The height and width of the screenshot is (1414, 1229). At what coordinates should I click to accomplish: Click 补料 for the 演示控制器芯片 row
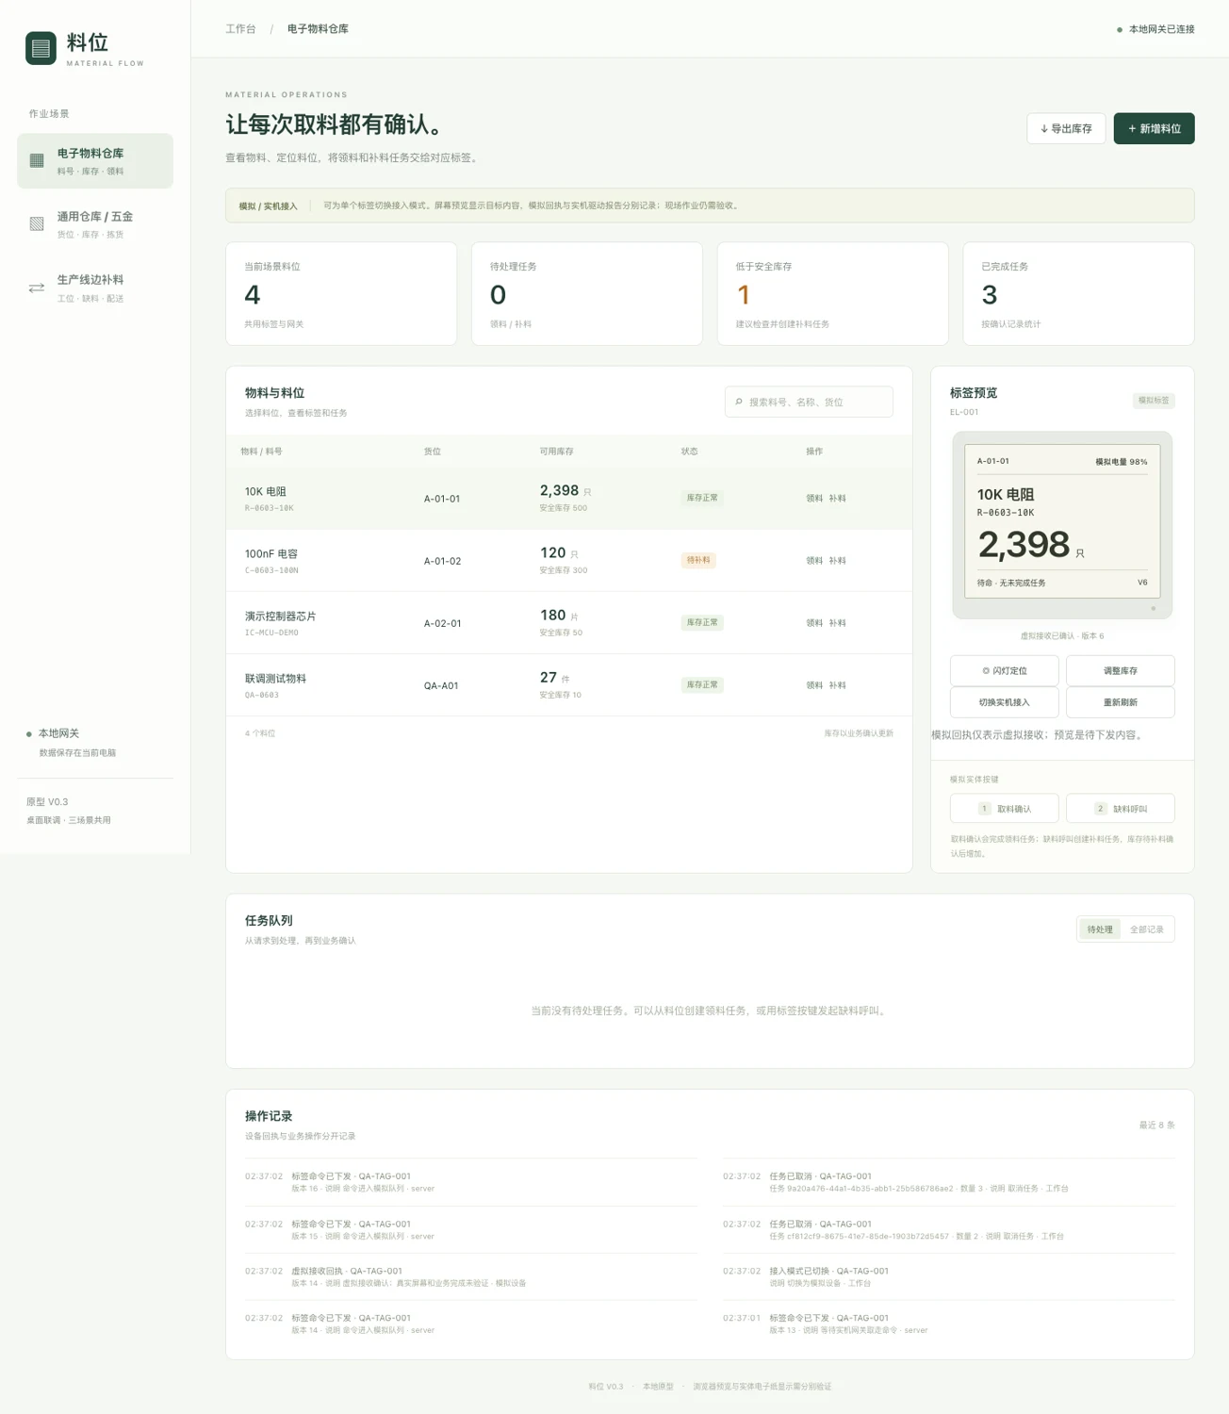coord(838,623)
